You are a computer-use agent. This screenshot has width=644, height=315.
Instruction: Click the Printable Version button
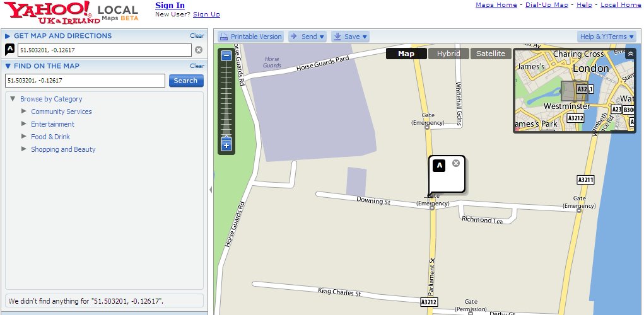click(x=250, y=37)
